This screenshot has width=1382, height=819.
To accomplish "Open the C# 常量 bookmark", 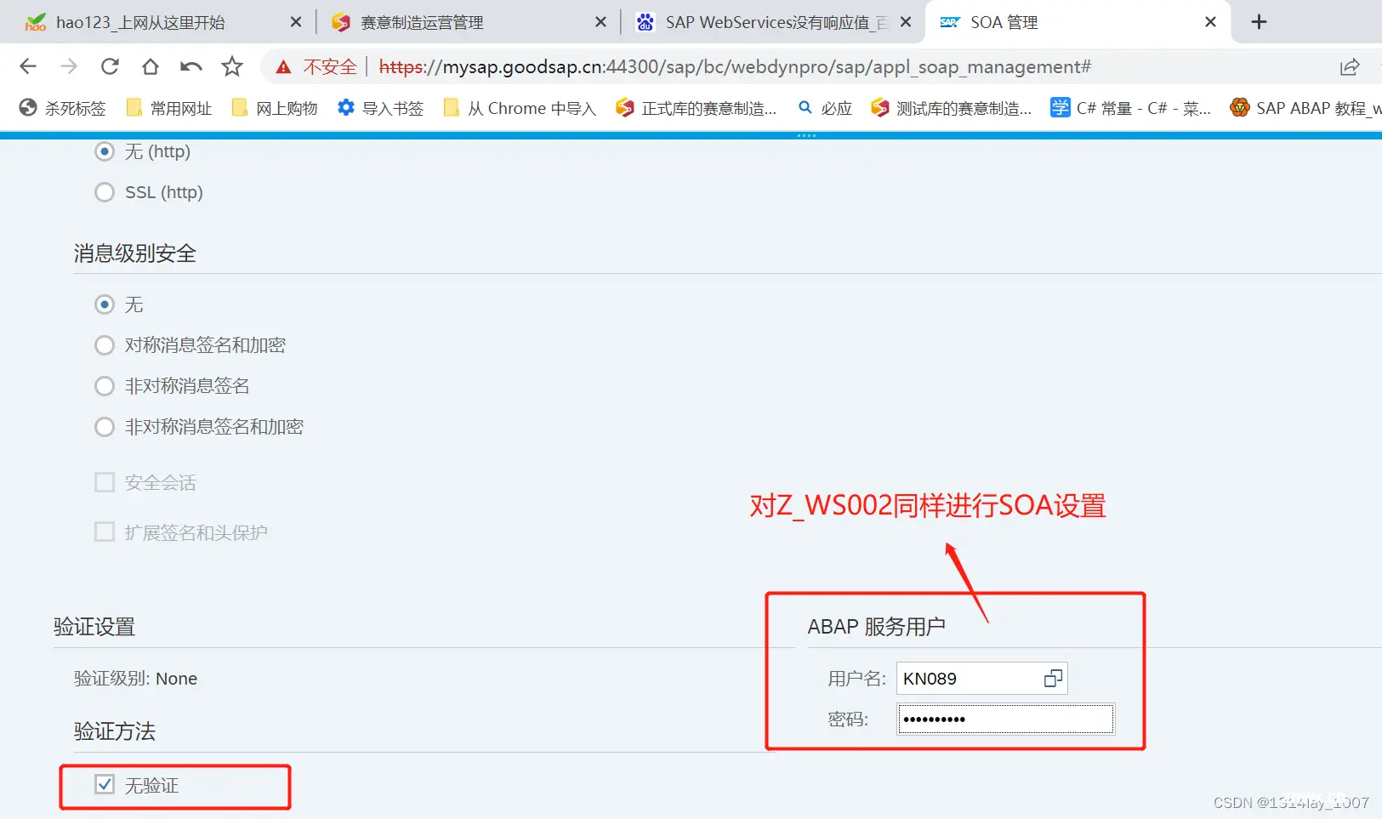I will [x=1131, y=108].
